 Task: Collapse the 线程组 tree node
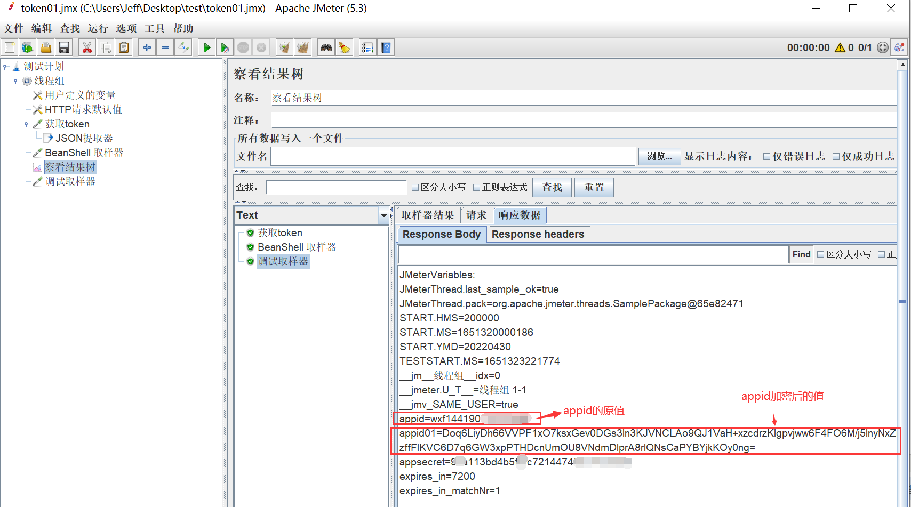15,81
